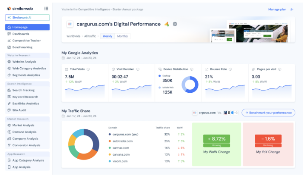
Task: Click the 7.5M total visits value
Action: coord(70,77)
